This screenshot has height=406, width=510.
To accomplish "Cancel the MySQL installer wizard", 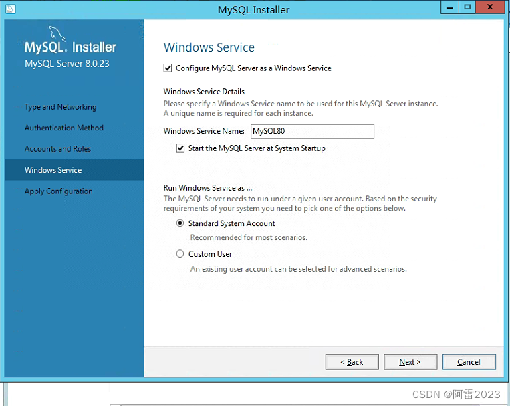I will click(469, 362).
